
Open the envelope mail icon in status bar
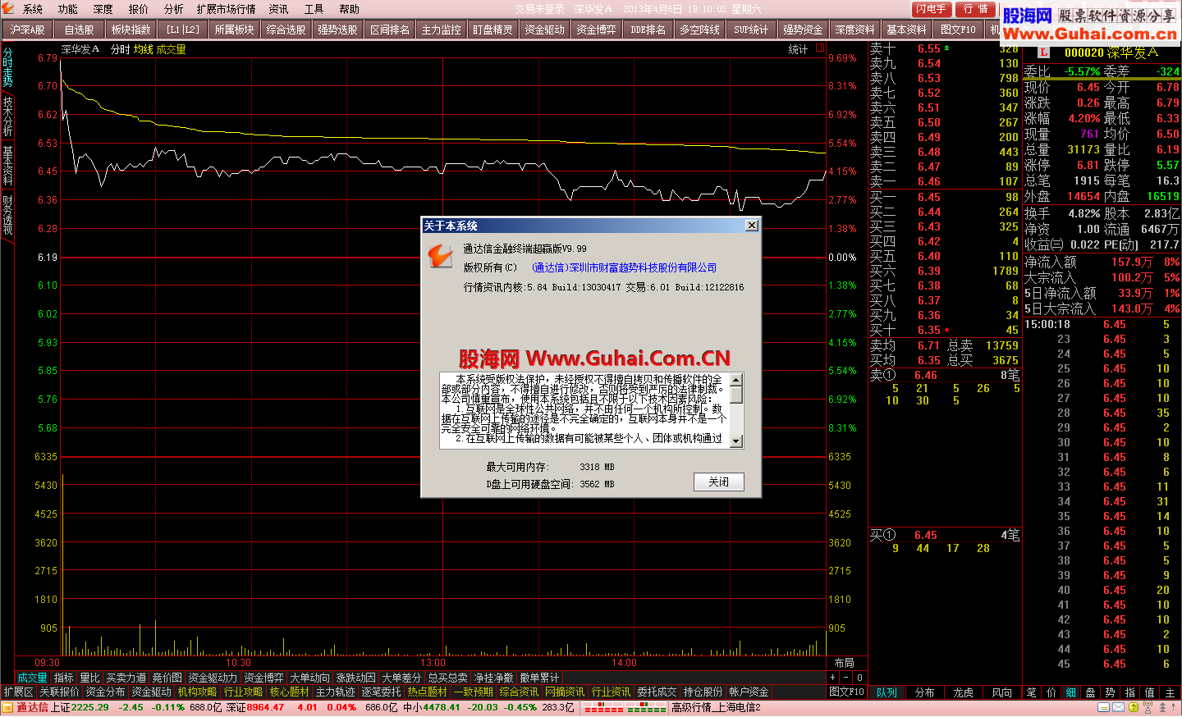(1119, 707)
